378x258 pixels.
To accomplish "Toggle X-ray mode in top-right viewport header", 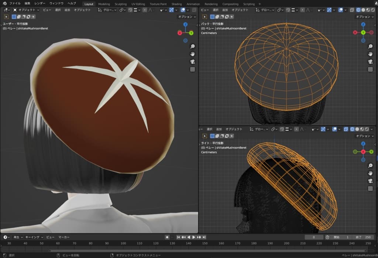I will coord(352,10).
